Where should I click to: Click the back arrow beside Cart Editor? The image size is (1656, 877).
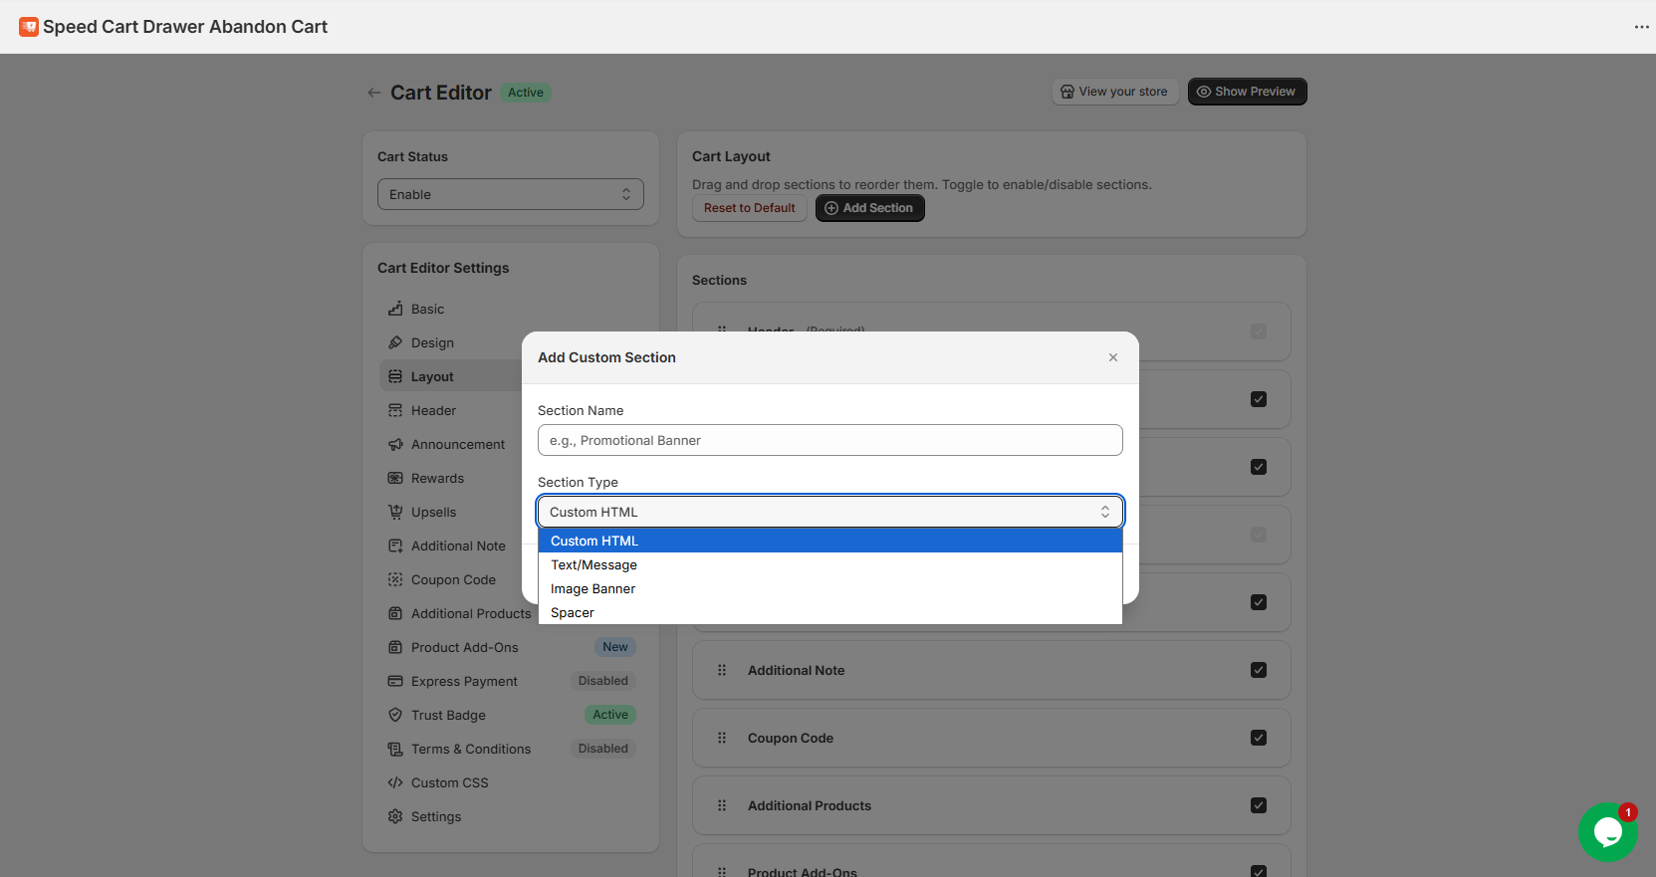[x=374, y=93]
